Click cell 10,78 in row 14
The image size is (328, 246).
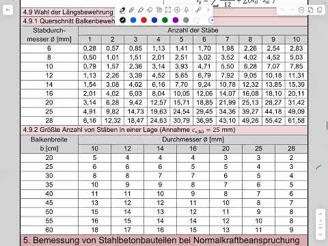(228, 85)
